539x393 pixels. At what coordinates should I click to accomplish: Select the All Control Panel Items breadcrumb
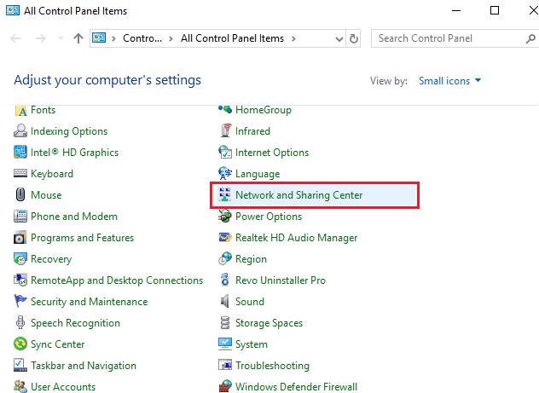coord(232,38)
